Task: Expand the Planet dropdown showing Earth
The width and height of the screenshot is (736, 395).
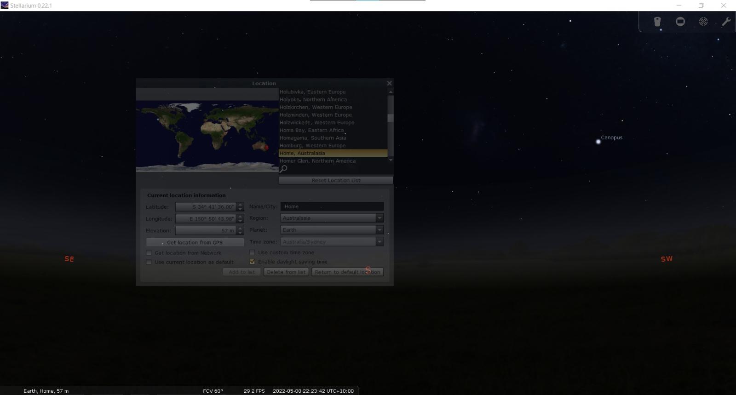Action: click(x=332, y=230)
